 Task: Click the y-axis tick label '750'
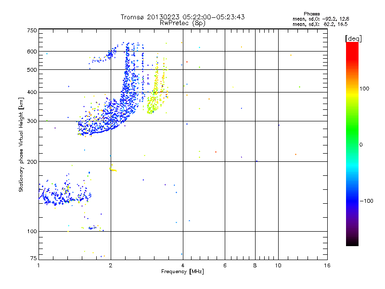32,30
